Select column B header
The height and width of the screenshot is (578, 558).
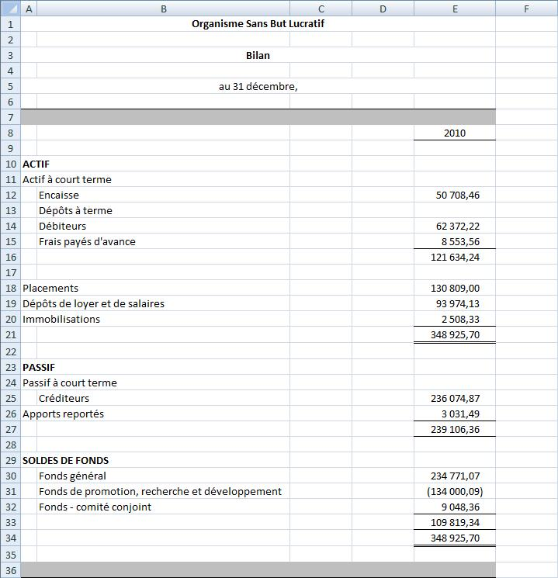pyautogui.click(x=163, y=9)
